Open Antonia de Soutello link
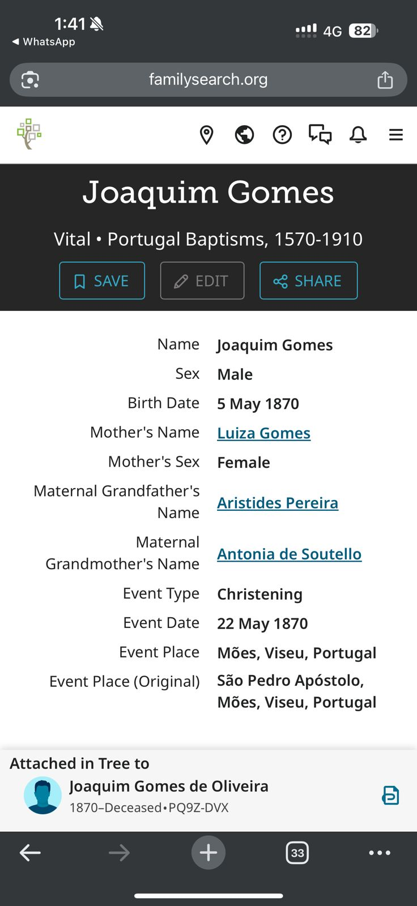 tap(289, 554)
